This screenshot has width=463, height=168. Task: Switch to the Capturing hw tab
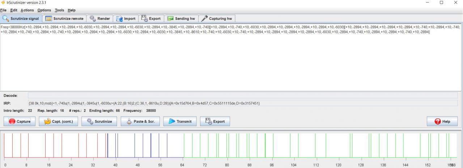217,18
